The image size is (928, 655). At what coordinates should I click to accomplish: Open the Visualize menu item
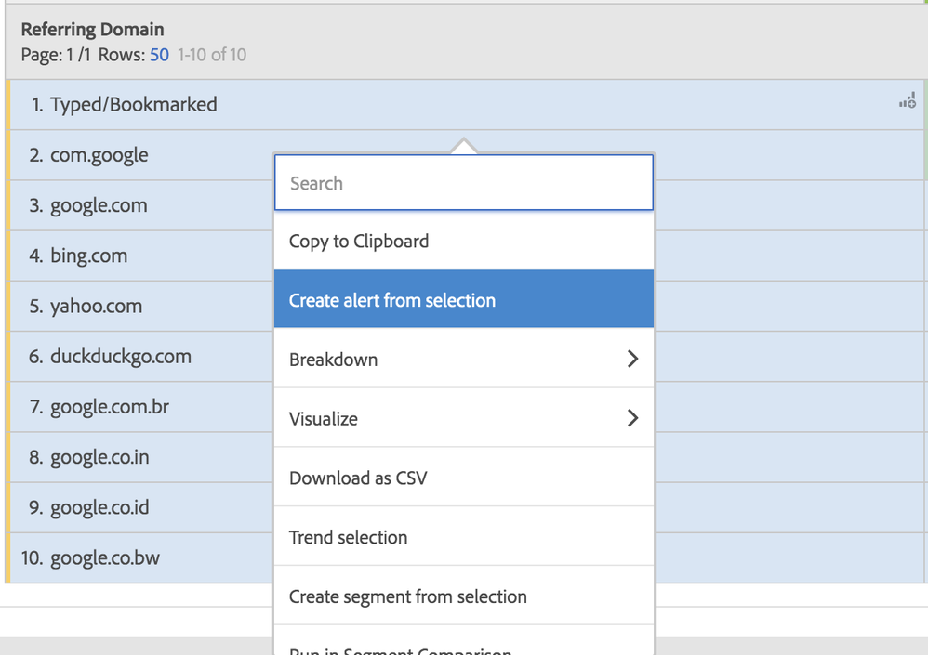point(324,419)
